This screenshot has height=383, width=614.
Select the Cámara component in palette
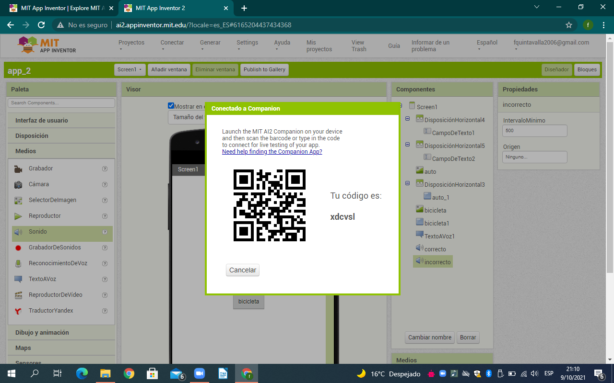[38, 184]
